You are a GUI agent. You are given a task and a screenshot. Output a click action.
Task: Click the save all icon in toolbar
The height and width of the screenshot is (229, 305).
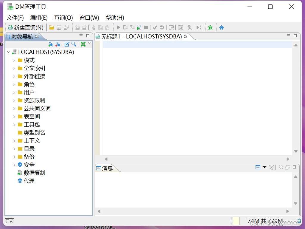[66, 27]
